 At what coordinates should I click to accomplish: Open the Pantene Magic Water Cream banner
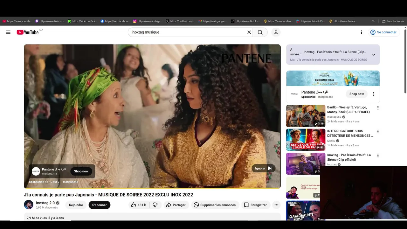click(333, 78)
